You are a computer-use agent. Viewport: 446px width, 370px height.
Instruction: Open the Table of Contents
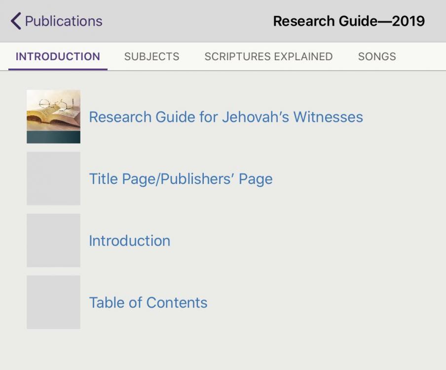[148, 302]
